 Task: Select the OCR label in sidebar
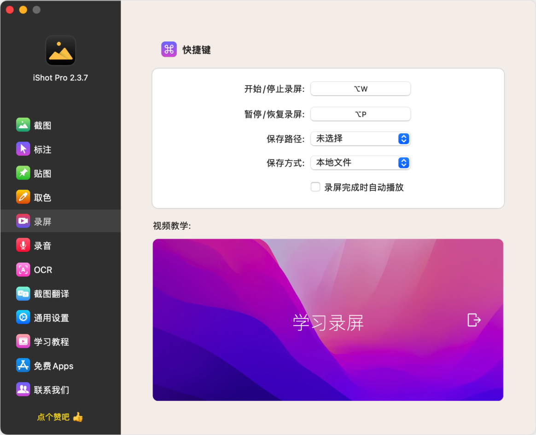point(43,270)
